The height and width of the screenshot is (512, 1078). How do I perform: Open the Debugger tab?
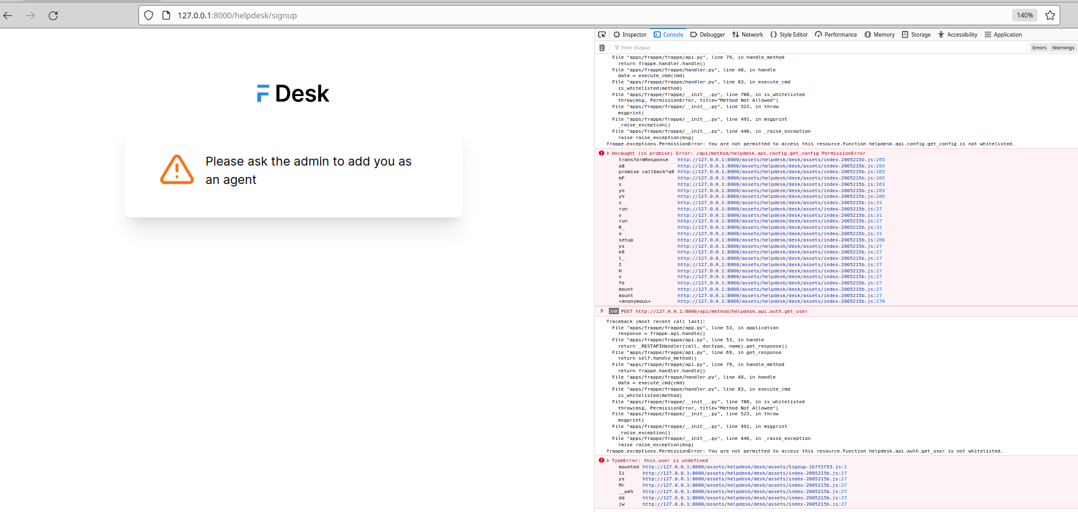pyautogui.click(x=707, y=35)
